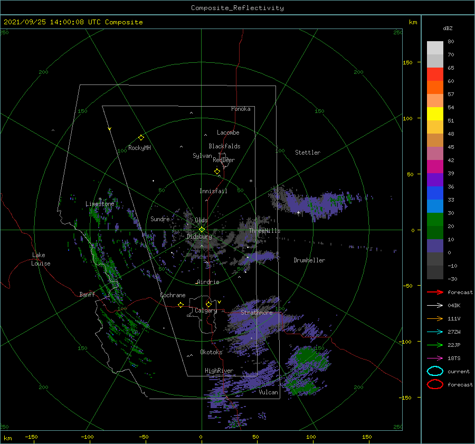Viewport: 475px width, 444px height.
Task: Click the km unit label at top right
Action: click(x=413, y=22)
